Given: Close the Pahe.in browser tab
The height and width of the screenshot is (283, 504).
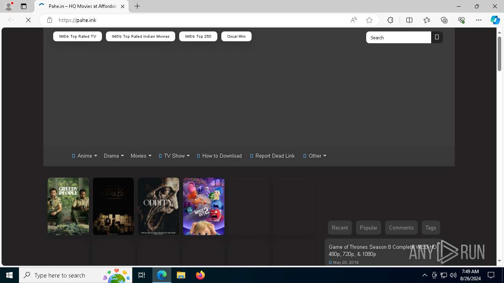Looking at the screenshot, I should (x=122, y=6).
